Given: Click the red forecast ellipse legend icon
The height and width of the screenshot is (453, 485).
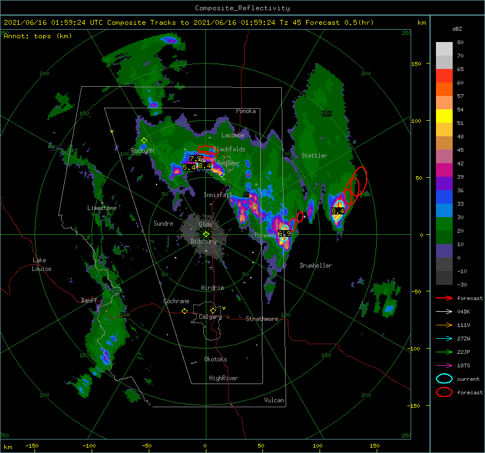Looking at the screenshot, I should click(x=444, y=392).
